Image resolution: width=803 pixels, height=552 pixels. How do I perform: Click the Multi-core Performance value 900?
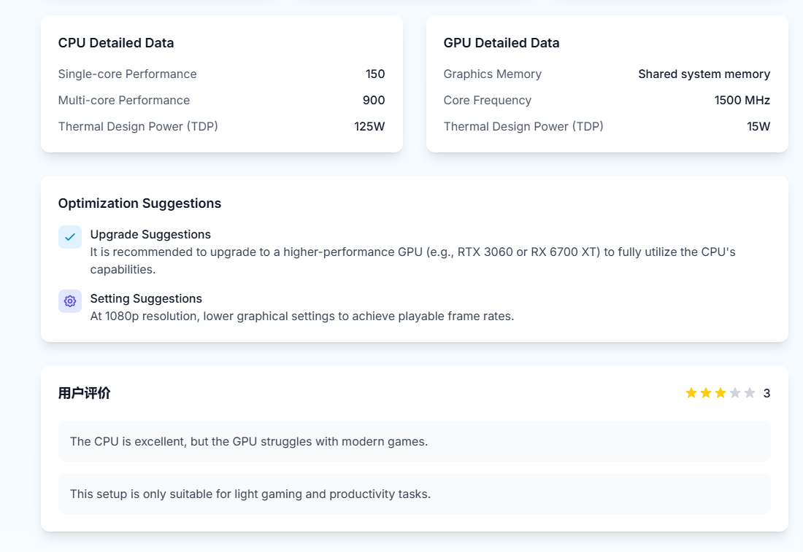point(374,101)
